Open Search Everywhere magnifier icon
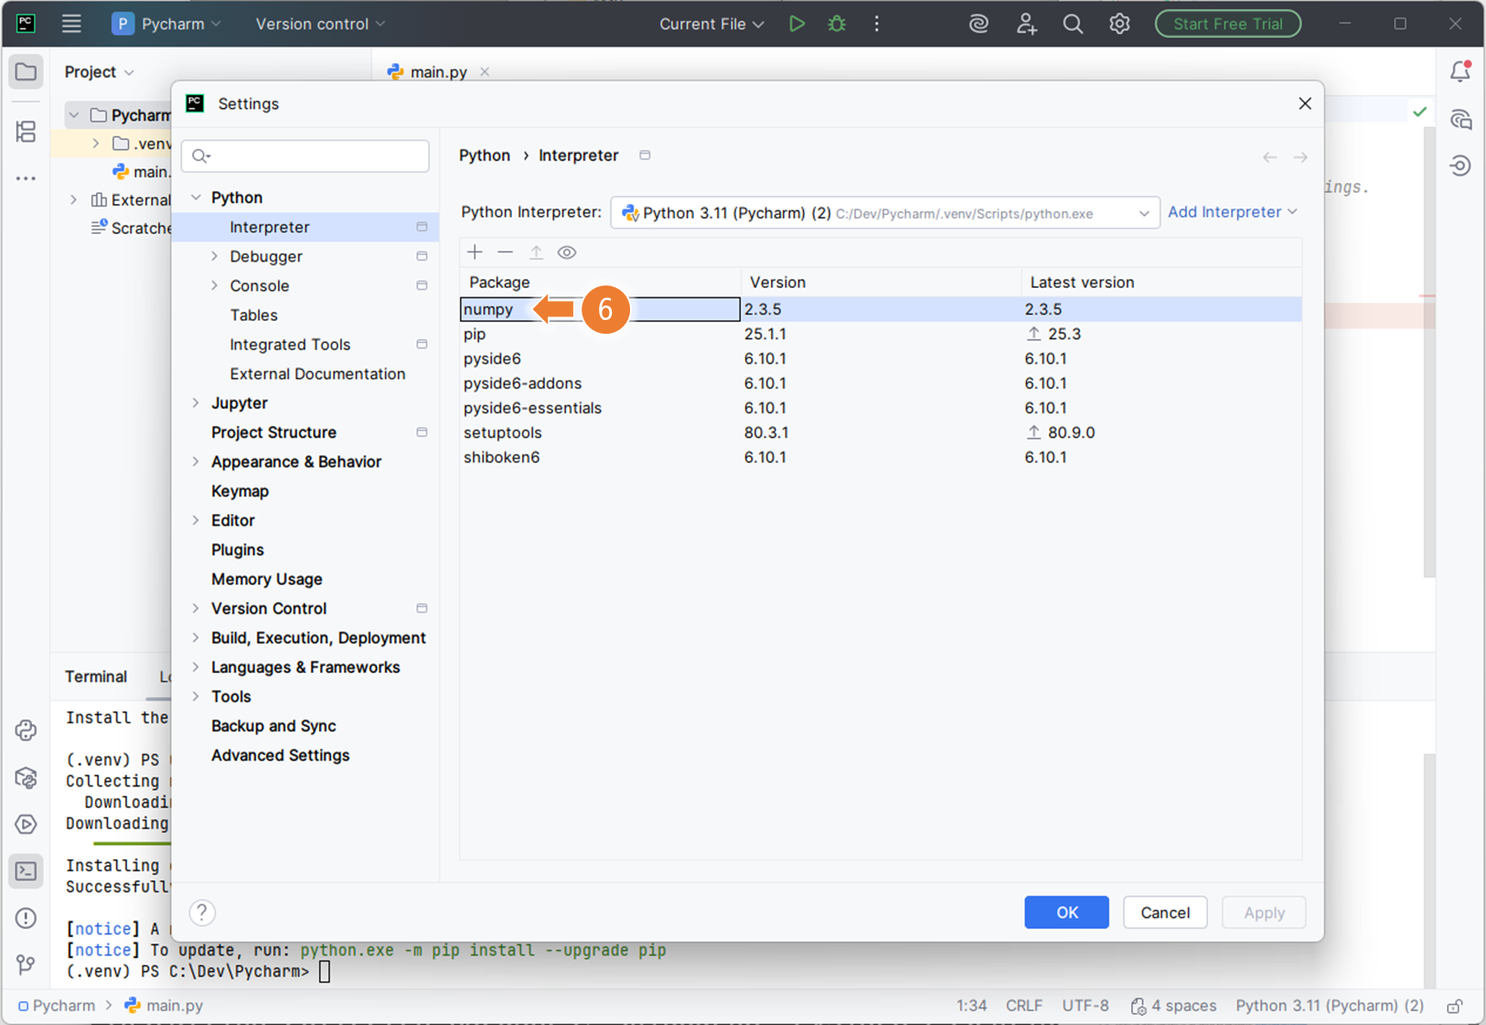This screenshot has height=1025, width=1486. pos(1073,24)
